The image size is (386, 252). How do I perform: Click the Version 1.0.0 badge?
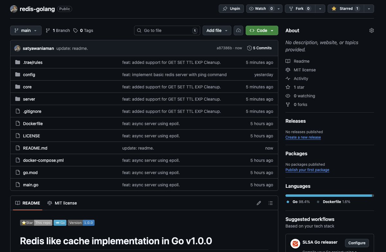[x=81, y=222]
